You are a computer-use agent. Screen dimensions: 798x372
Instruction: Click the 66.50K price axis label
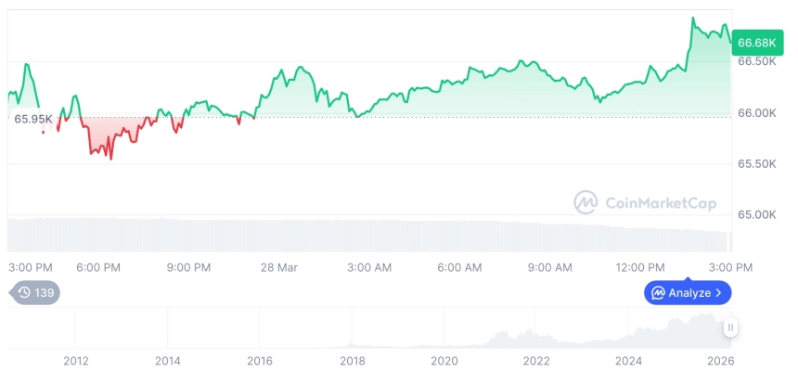756,62
